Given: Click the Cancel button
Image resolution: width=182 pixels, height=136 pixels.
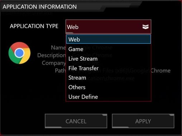Looking at the screenshot, I should coord(76,121).
